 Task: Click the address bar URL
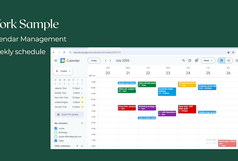[x=97, y=52]
